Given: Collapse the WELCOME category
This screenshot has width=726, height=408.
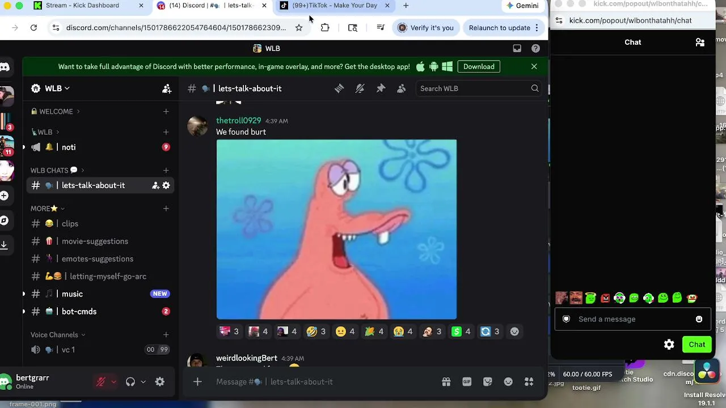Looking at the screenshot, I should 56,112.
